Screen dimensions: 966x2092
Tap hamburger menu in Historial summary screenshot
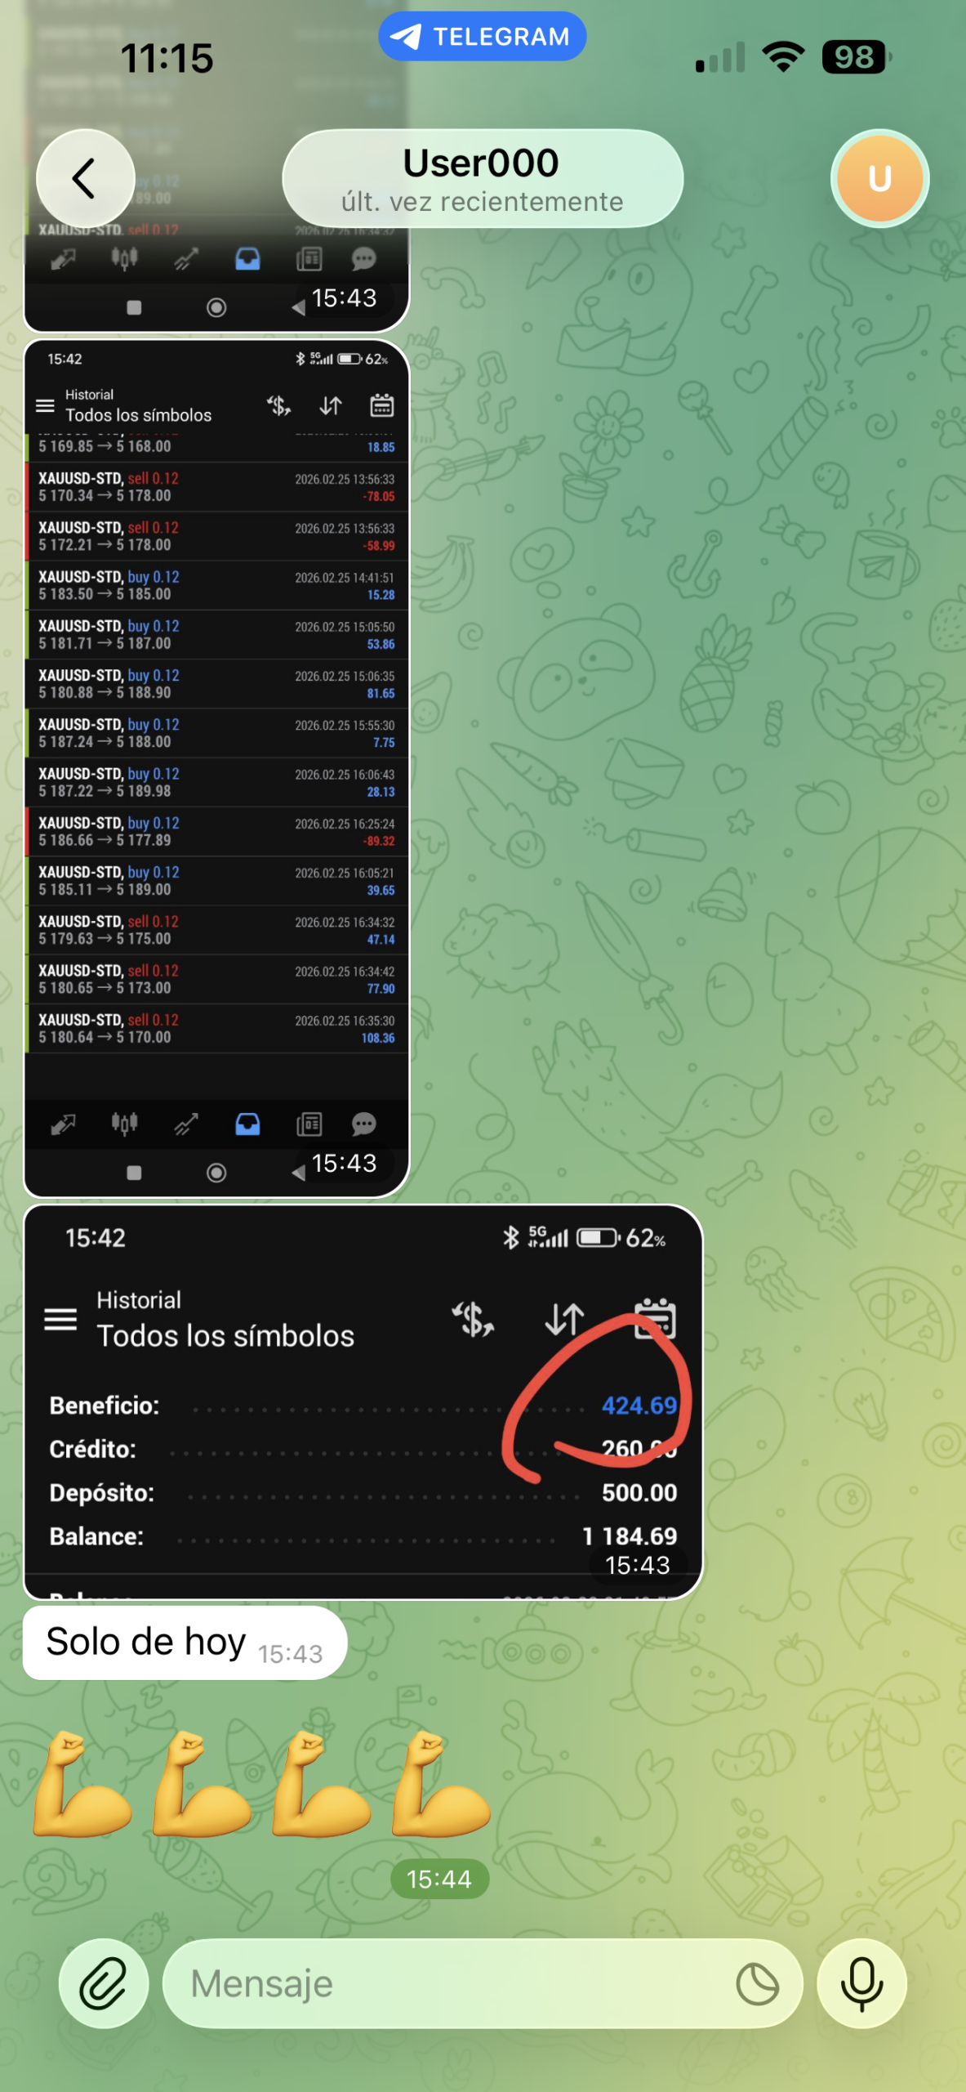tap(60, 1318)
